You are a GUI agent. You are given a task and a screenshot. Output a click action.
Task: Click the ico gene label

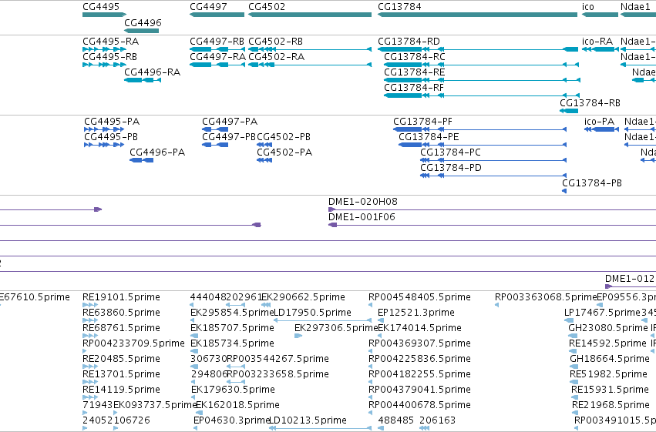(588, 7)
